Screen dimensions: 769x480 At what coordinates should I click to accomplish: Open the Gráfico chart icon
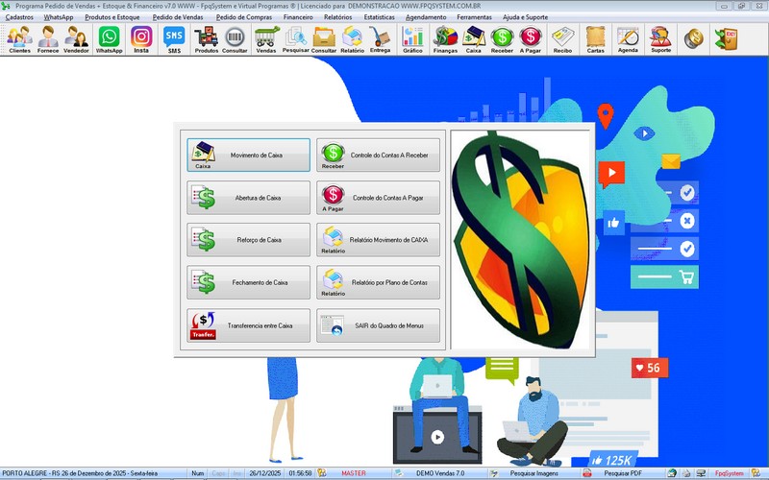pos(412,39)
